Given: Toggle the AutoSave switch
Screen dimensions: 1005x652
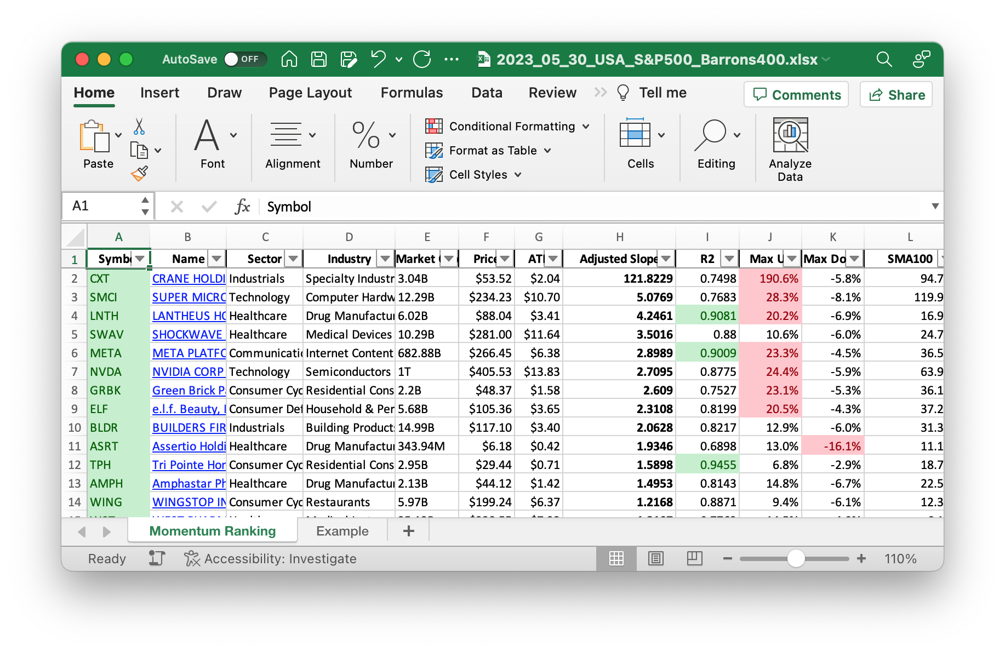Looking at the screenshot, I should pyautogui.click(x=245, y=59).
